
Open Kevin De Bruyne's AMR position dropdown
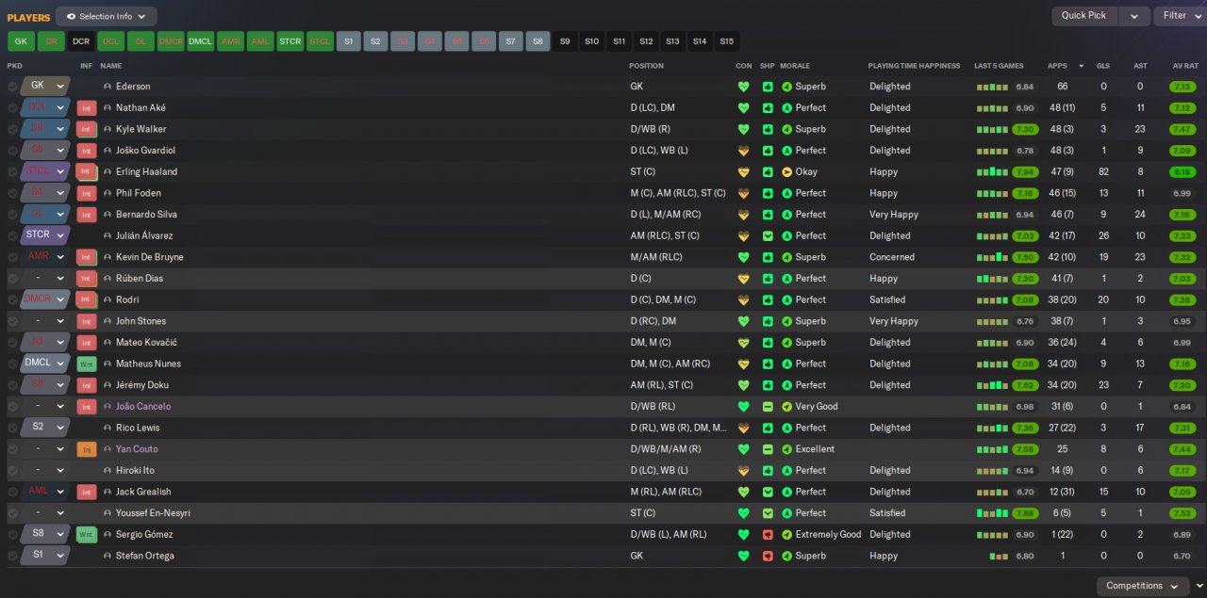coord(45,257)
